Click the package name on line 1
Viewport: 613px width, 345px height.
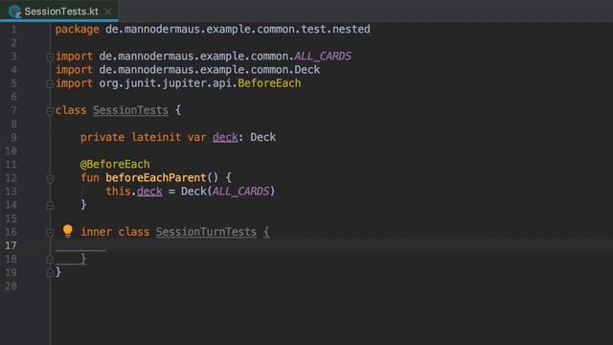[x=238, y=30]
